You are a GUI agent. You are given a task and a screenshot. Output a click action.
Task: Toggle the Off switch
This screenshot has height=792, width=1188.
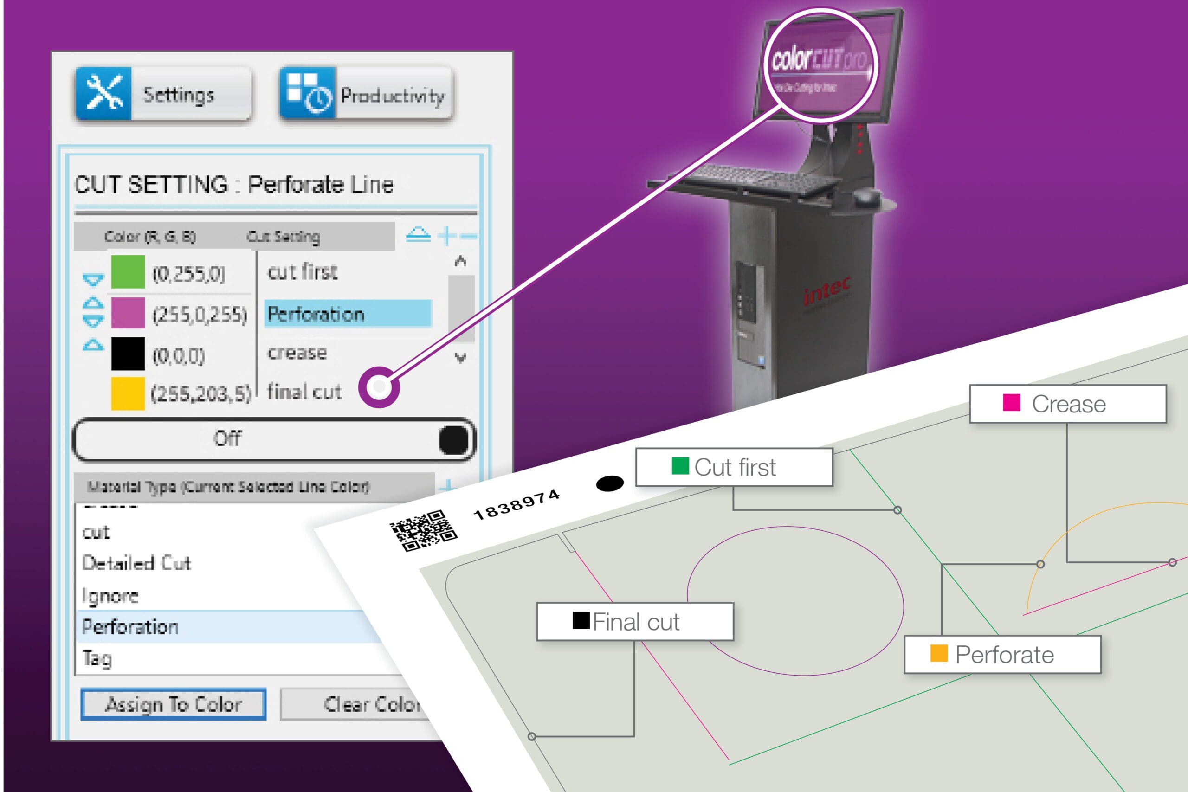click(x=275, y=439)
